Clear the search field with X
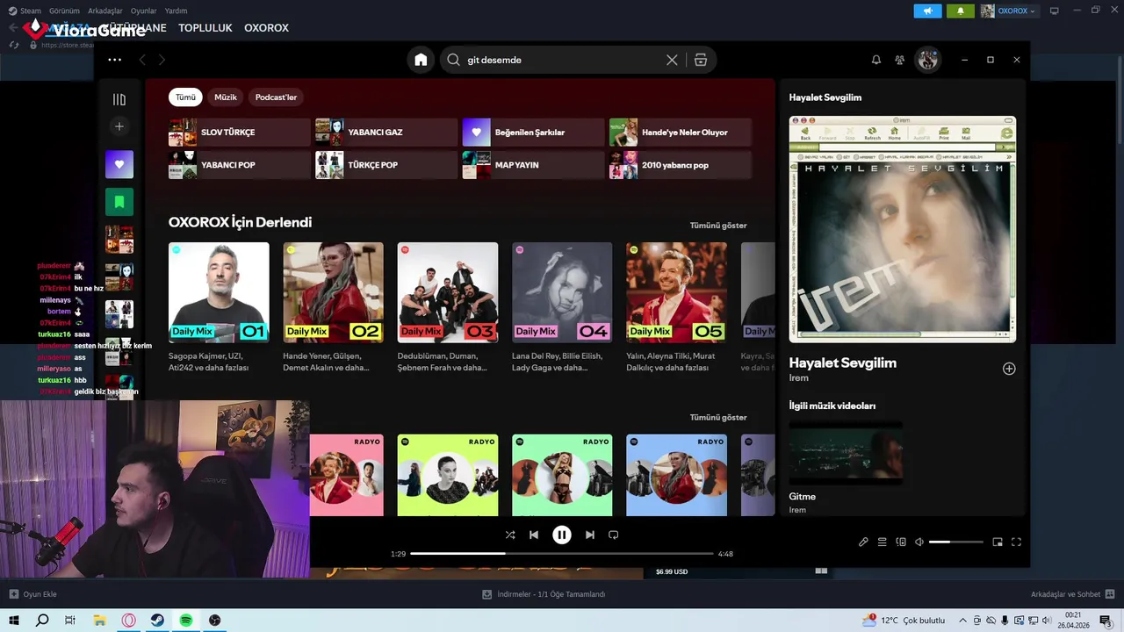 coord(672,60)
